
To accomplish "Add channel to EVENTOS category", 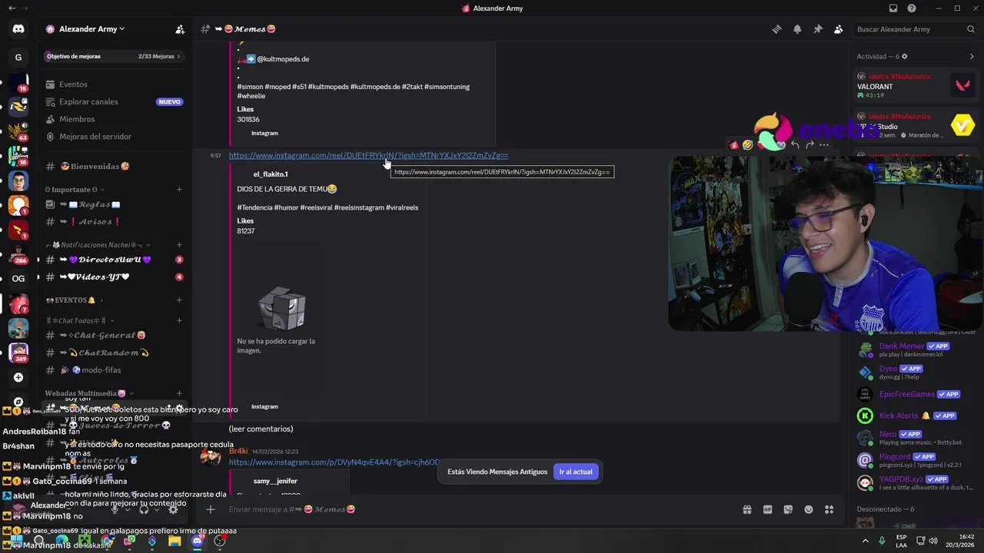I will tap(179, 300).
